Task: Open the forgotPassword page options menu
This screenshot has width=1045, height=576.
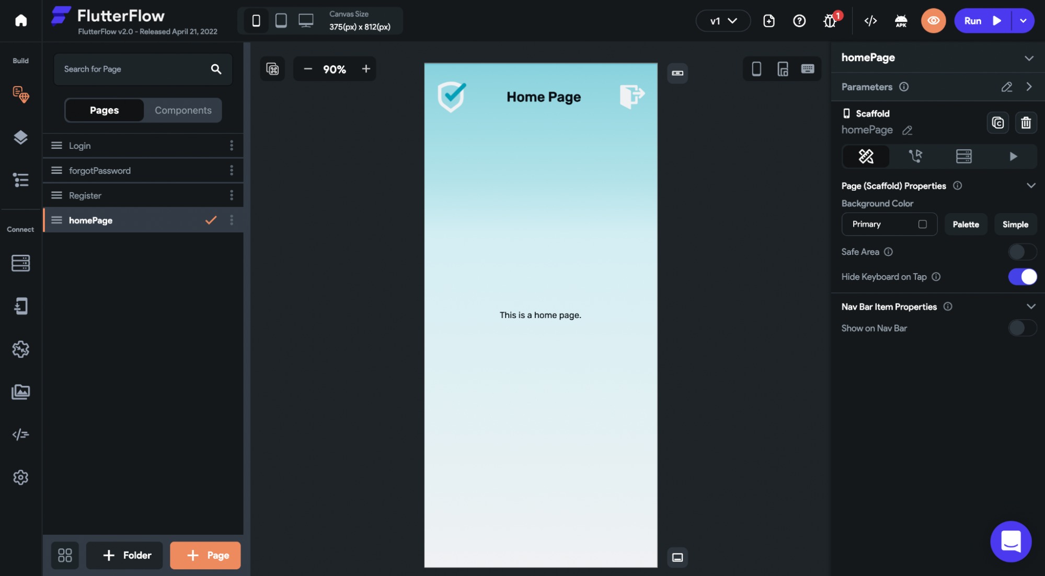Action: 232,170
